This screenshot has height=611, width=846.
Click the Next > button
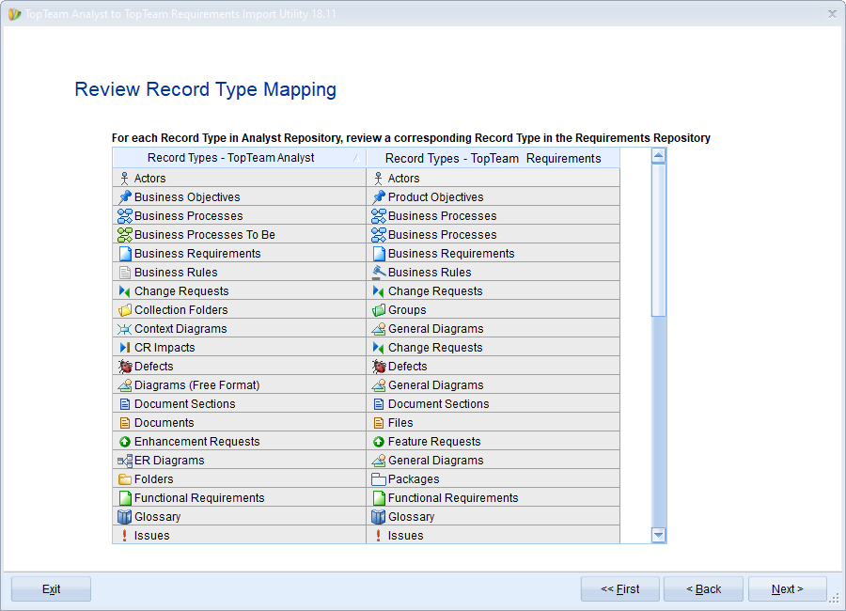(787, 588)
